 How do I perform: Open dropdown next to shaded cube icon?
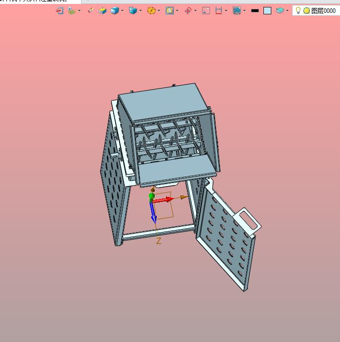pos(122,10)
